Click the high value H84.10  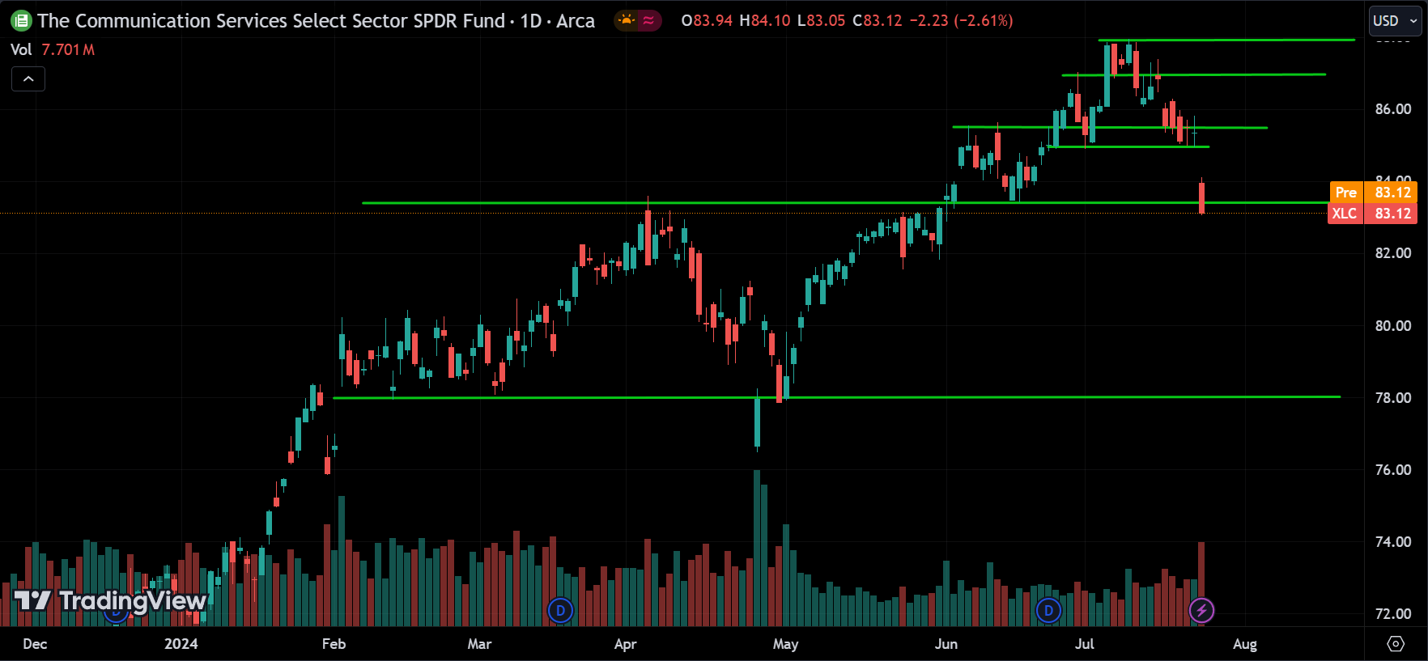click(764, 21)
